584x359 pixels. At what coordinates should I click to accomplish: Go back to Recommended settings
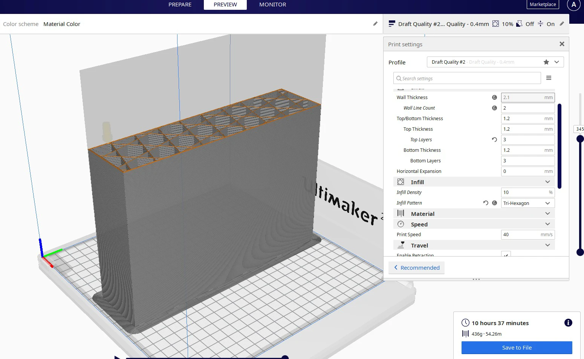coord(417,268)
